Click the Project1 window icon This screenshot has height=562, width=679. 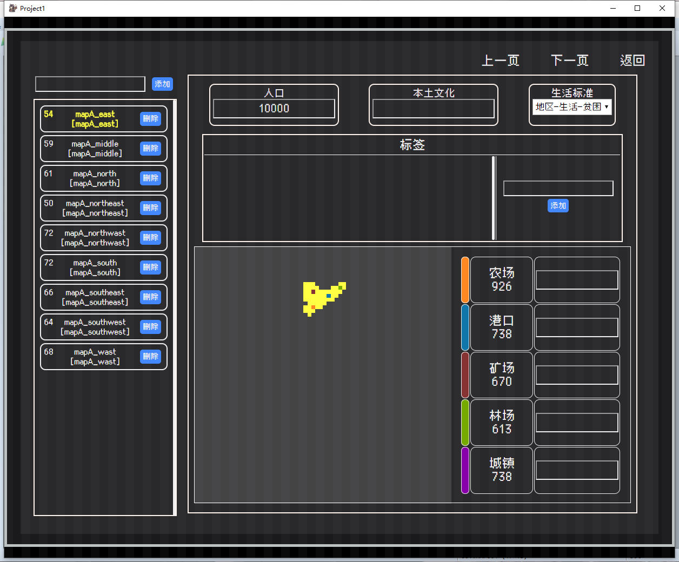pyautogui.click(x=13, y=8)
